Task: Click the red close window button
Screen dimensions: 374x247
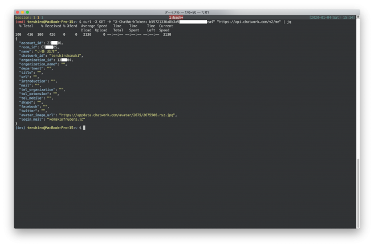Action: tap(18, 12)
